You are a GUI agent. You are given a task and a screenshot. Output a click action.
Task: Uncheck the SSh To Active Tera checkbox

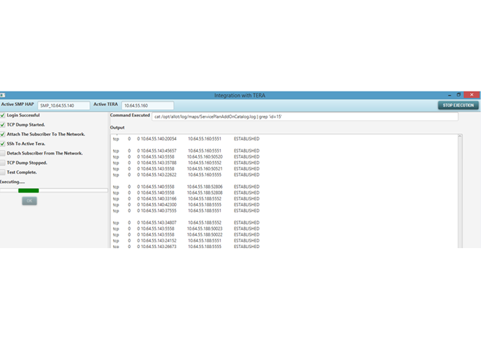coord(3,144)
